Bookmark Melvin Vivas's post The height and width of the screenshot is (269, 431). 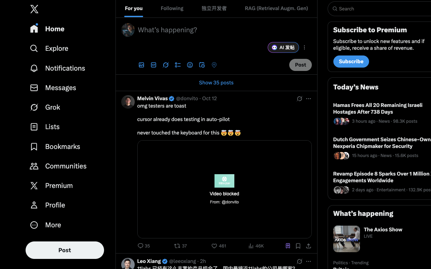pos(298,246)
